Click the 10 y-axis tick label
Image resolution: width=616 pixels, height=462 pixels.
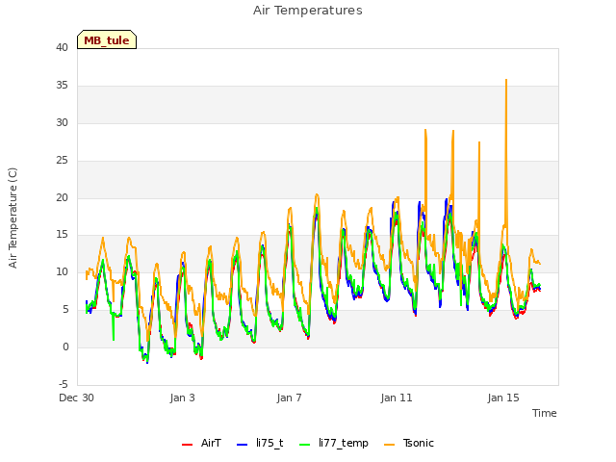(x=62, y=271)
